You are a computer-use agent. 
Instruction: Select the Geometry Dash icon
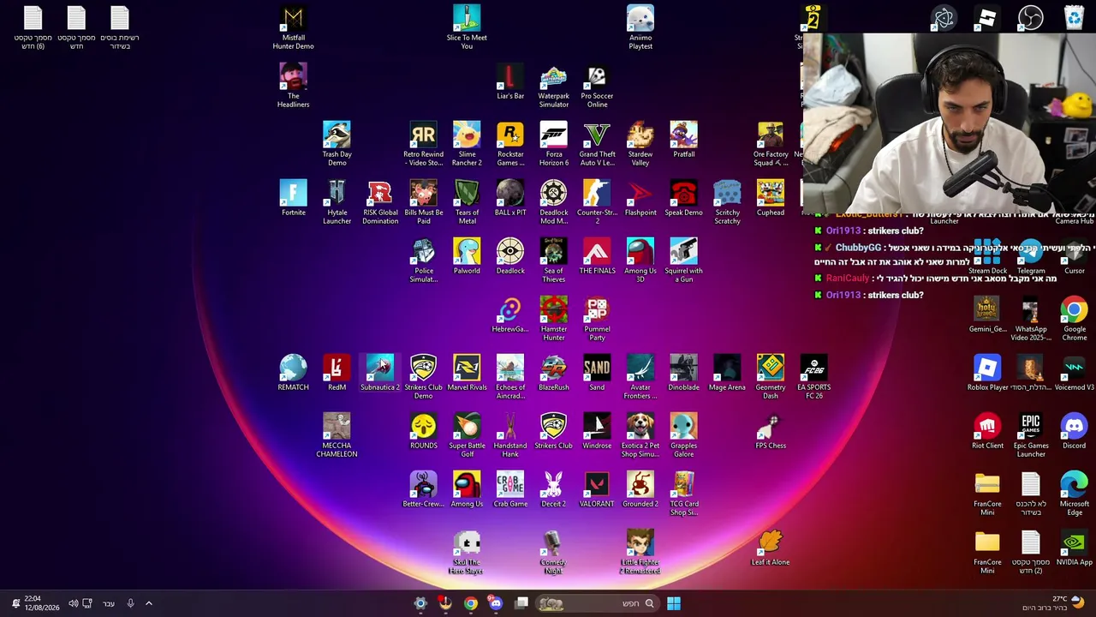(771, 368)
